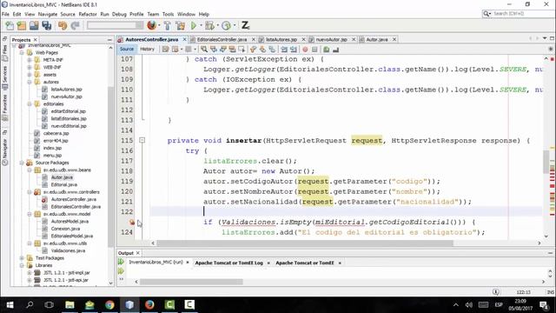Toggle Source view in the editor
The image size is (556, 313).
[127, 49]
